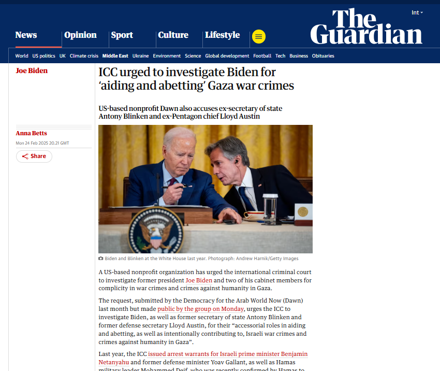Open the Biden and Blinken article photo

206,189
